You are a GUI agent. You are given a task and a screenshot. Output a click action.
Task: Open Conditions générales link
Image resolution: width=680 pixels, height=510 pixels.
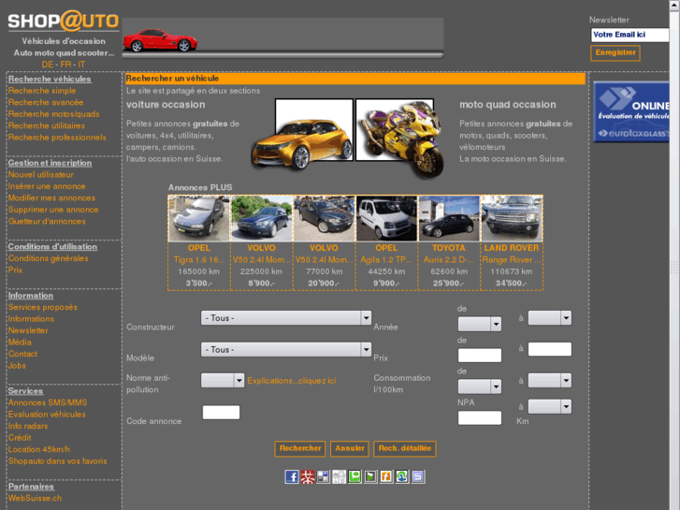(48, 258)
